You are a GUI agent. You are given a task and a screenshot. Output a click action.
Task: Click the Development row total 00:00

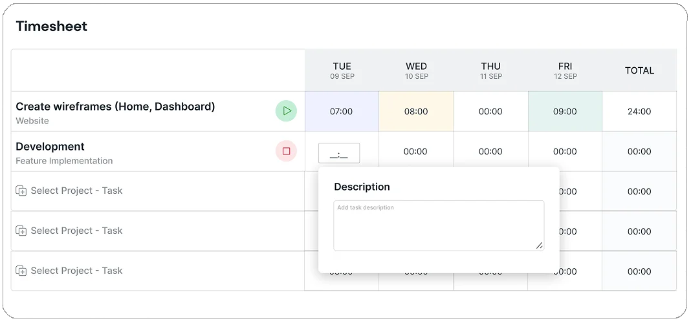(639, 151)
